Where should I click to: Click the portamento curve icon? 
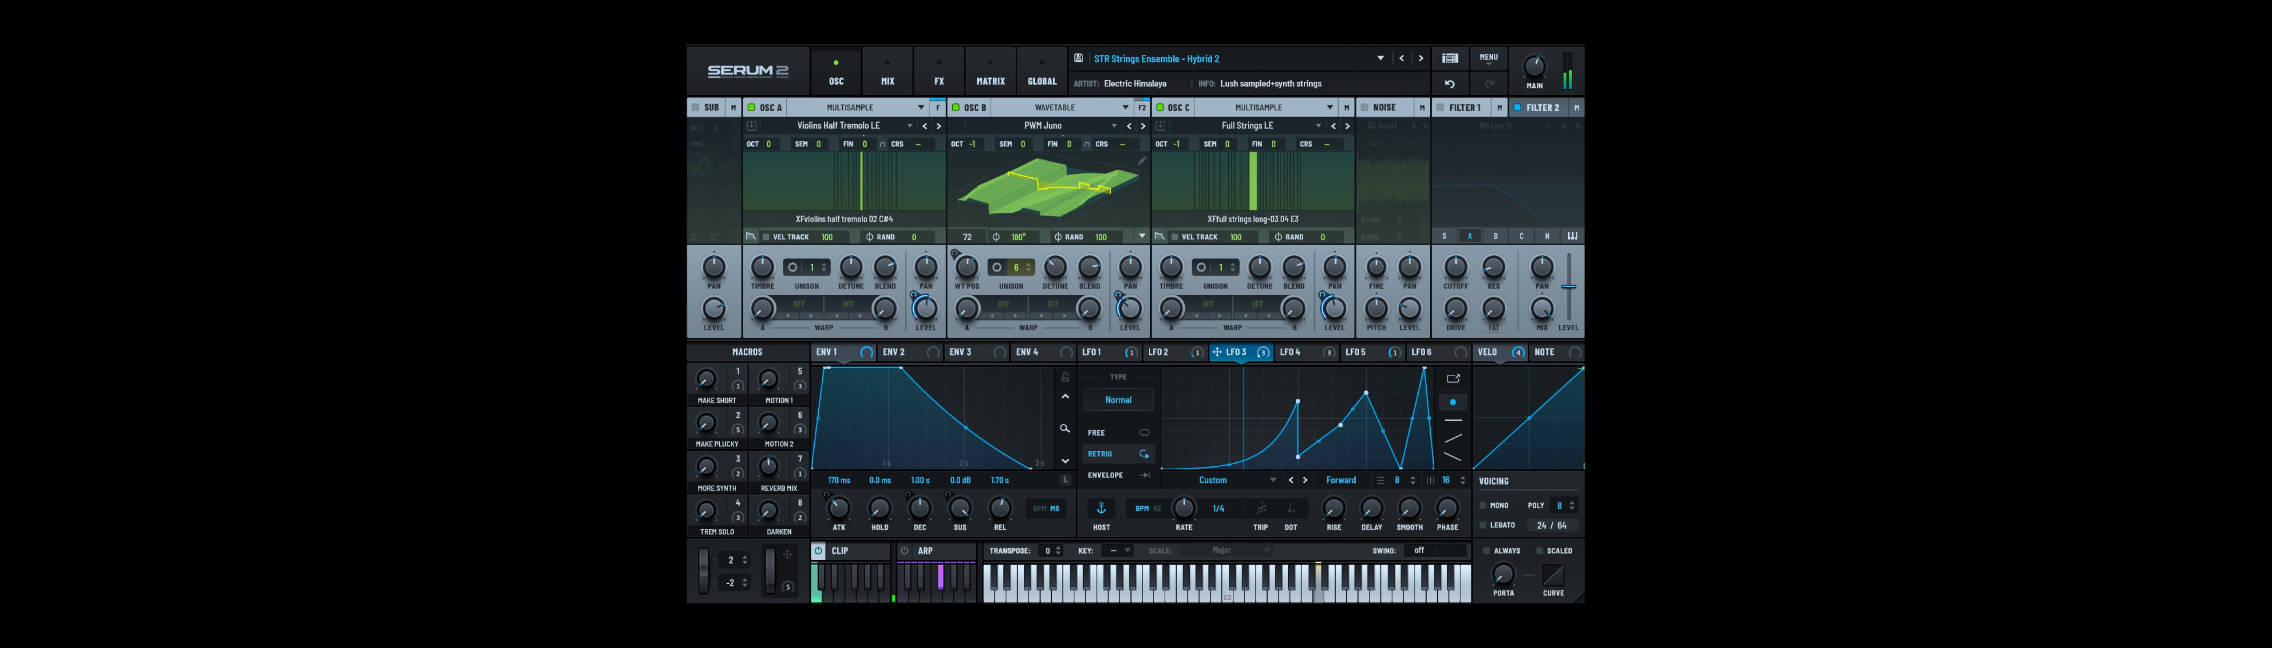pyautogui.click(x=1553, y=576)
